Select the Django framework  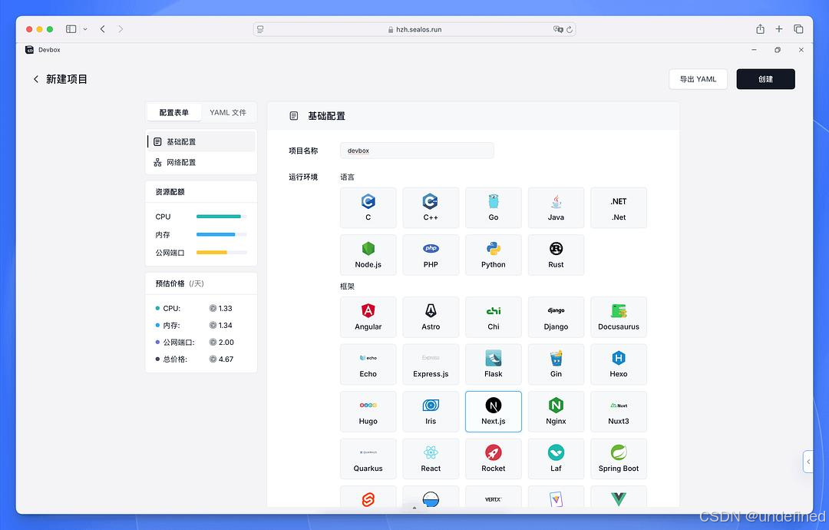(x=556, y=316)
